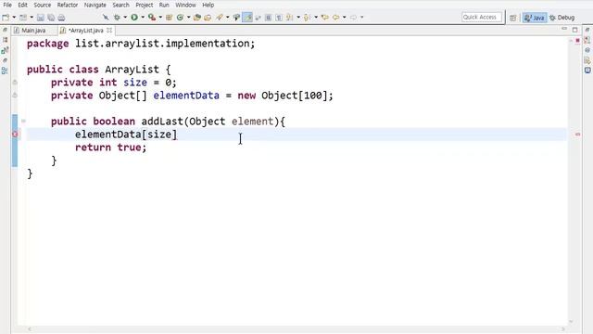This screenshot has width=593, height=334.
Task: Open the Edit menu
Action: pos(22,5)
